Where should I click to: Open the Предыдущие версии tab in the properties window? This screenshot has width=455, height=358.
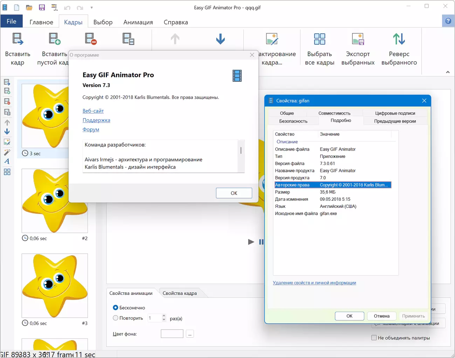tap(395, 121)
